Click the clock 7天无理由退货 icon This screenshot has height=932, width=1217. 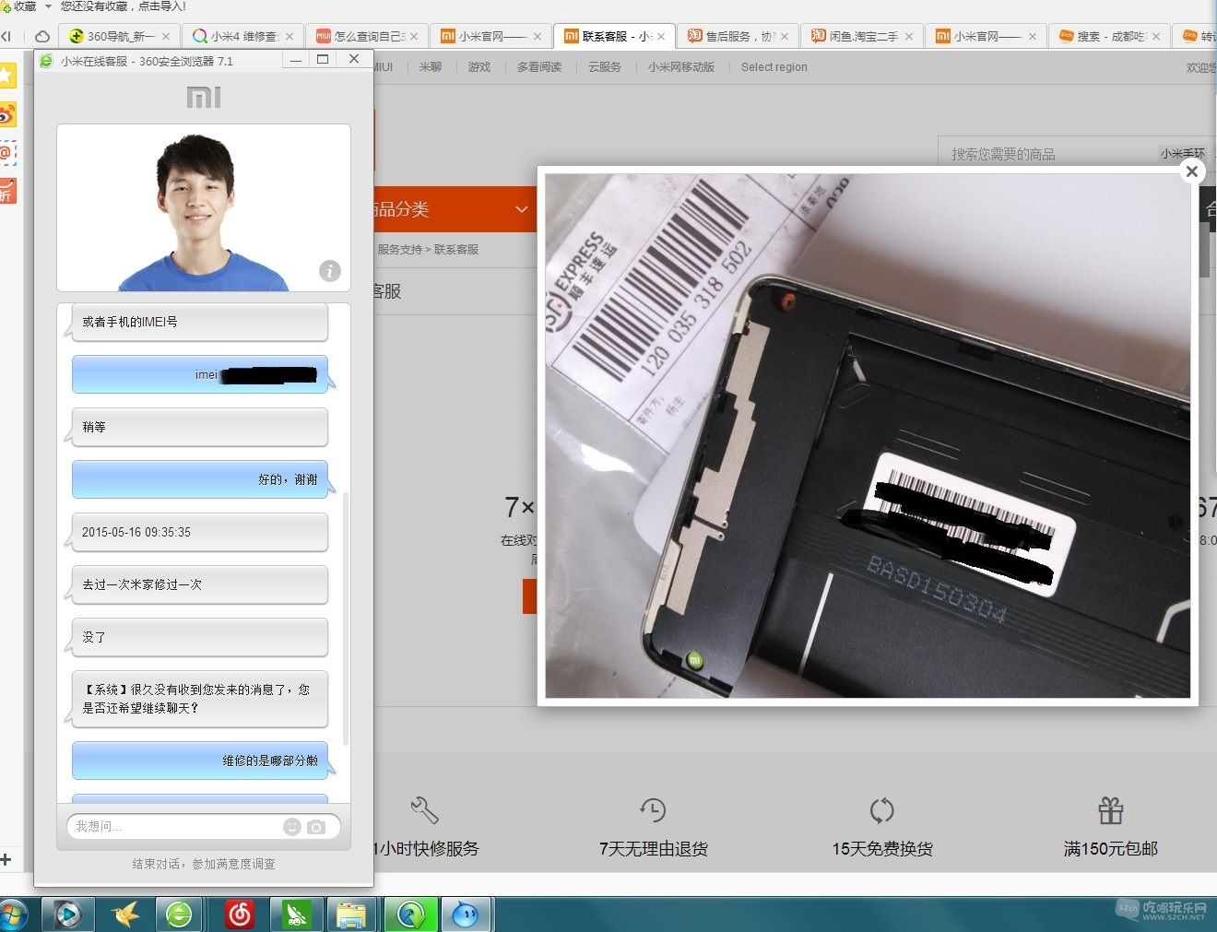coord(653,810)
